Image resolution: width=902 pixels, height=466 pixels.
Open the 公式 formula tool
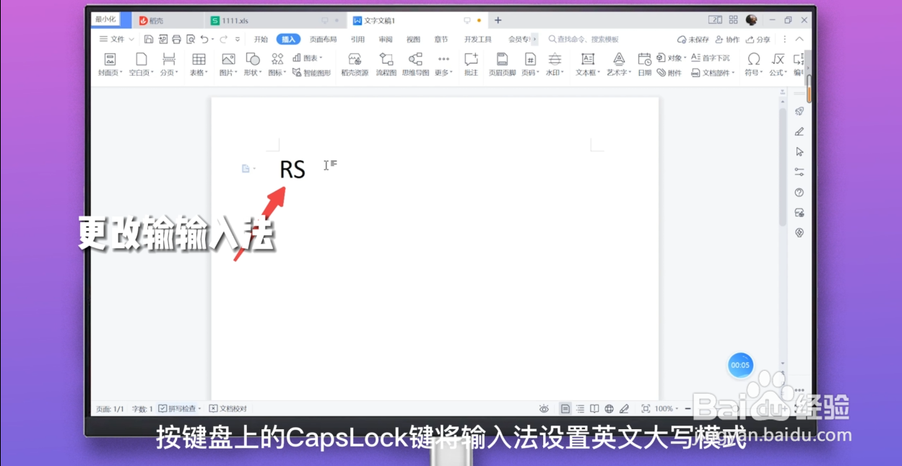tap(776, 63)
